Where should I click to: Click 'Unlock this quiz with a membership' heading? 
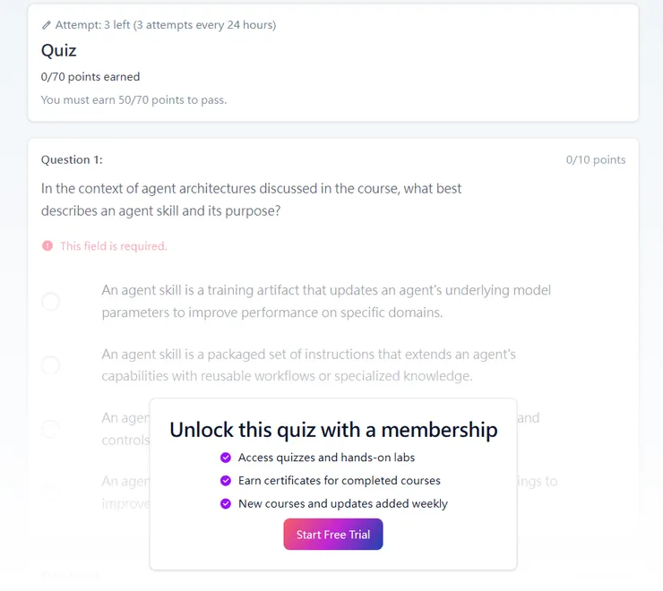coord(333,430)
